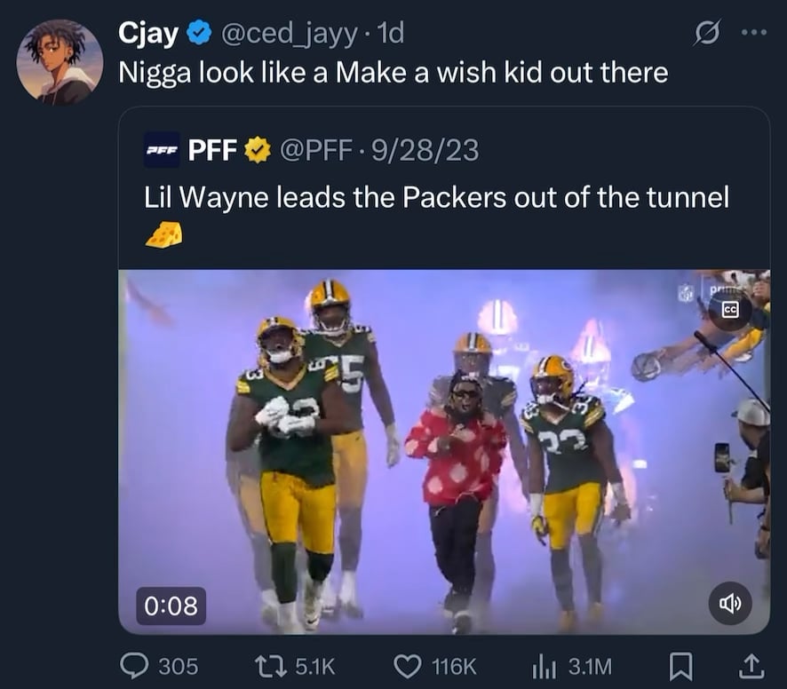Click the PFF account logo
The height and width of the screenshot is (689, 787).
(162, 151)
